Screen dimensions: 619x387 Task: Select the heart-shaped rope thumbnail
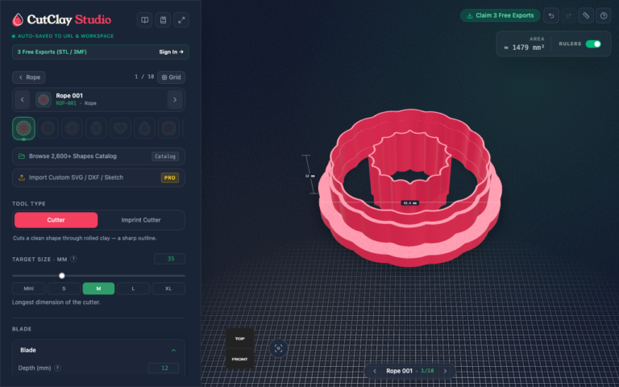point(120,128)
